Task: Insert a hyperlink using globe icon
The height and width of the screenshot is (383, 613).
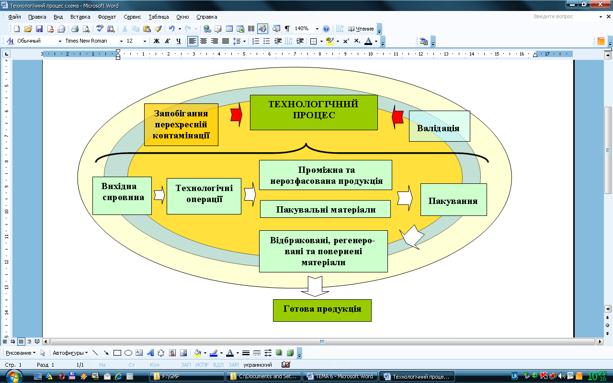Action: (x=207, y=29)
